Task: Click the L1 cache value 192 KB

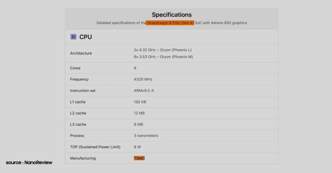Action: coord(140,102)
